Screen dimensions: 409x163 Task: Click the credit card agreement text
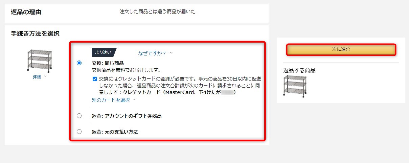click(180, 85)
